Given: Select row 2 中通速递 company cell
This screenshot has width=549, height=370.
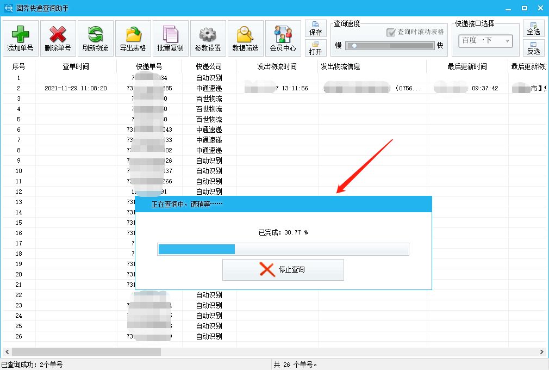Looking at the screenshot, I should coord(209,88).
